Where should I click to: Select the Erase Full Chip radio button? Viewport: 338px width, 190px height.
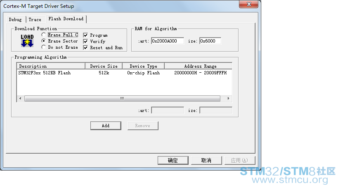click(x=44, y=35)
